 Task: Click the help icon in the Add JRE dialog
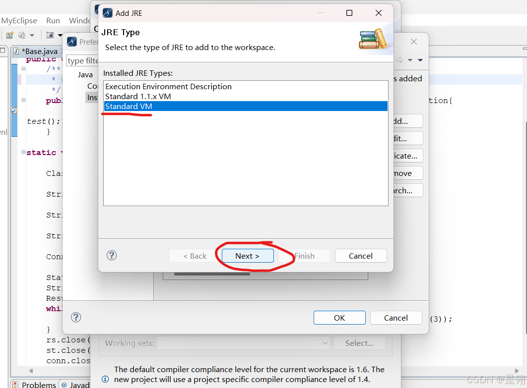point(111,255)
